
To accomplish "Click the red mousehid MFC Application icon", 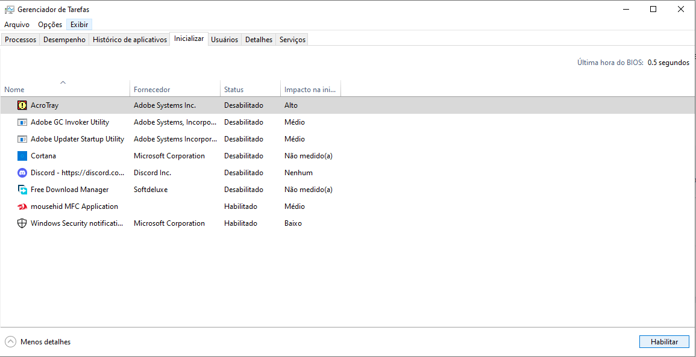I will pyautogui.click(x=22, y=206).
